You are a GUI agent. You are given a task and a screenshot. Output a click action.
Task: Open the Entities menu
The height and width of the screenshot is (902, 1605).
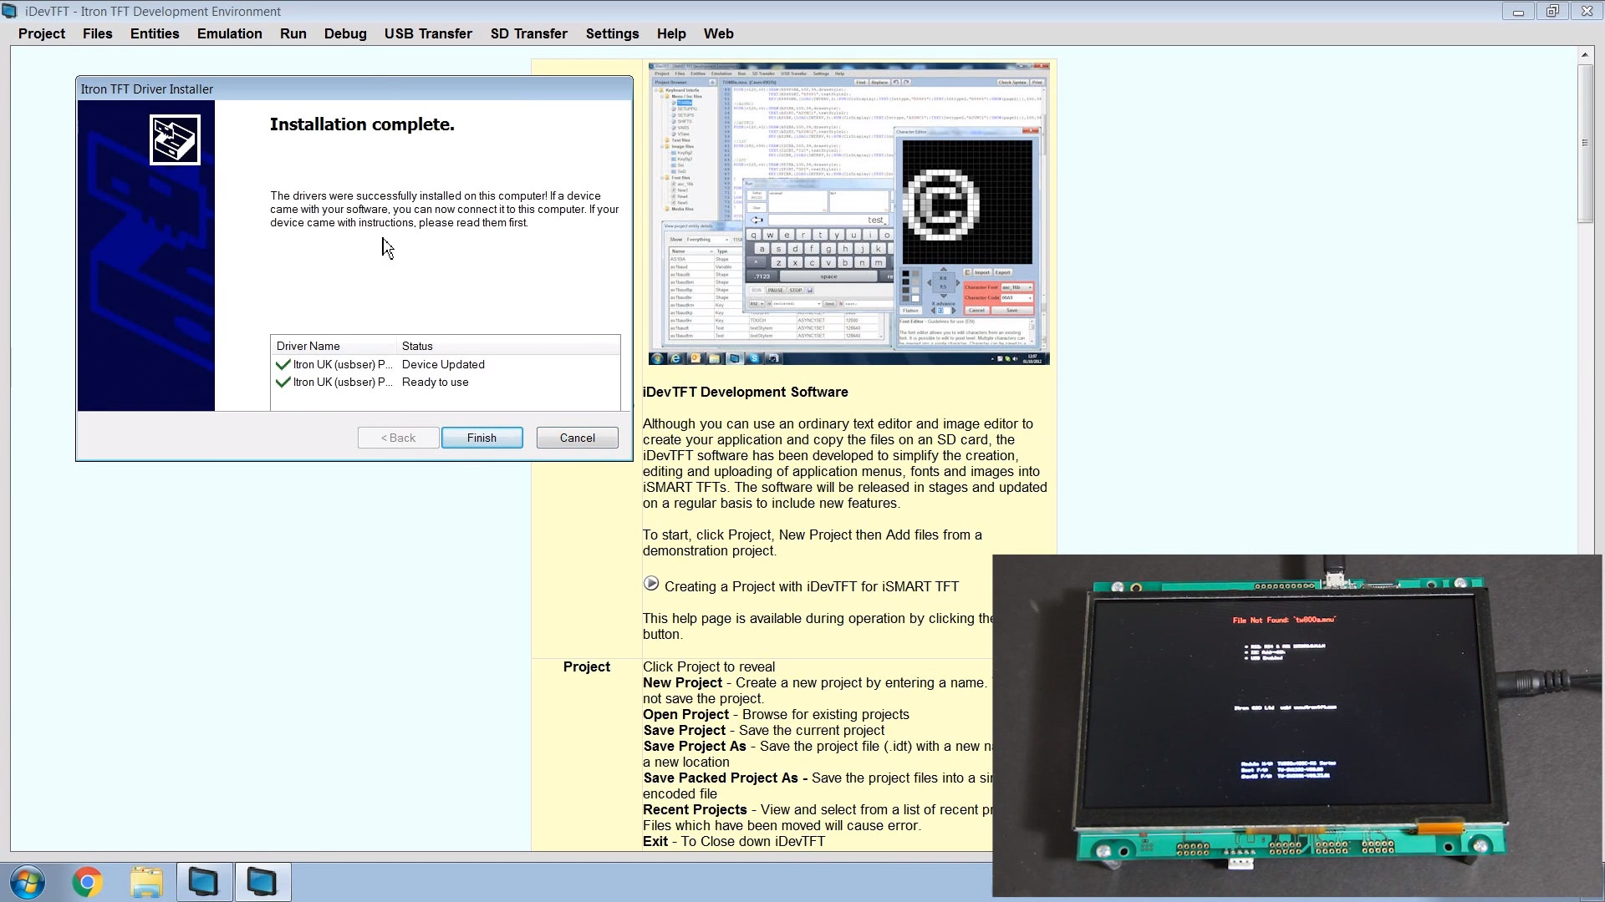click(155, 33)
